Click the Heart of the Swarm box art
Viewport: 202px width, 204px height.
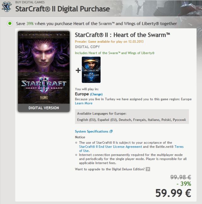pos(44,67)
